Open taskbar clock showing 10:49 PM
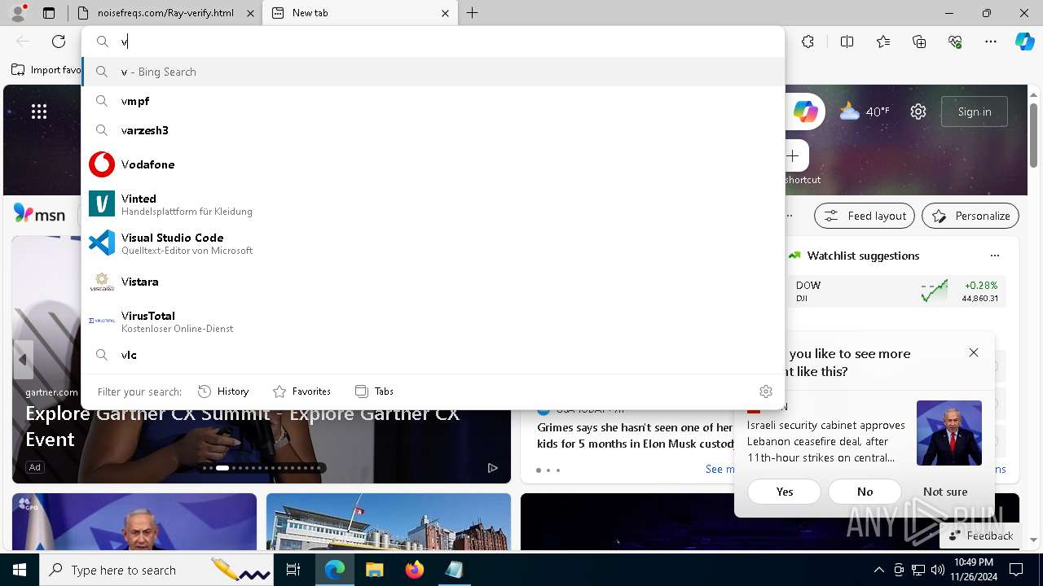The image size is (1043, 586). pos(974,570)
